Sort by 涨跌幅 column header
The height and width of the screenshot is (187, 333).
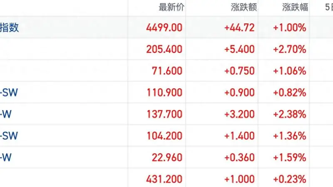pyautogui.click(x=295, y=7)
